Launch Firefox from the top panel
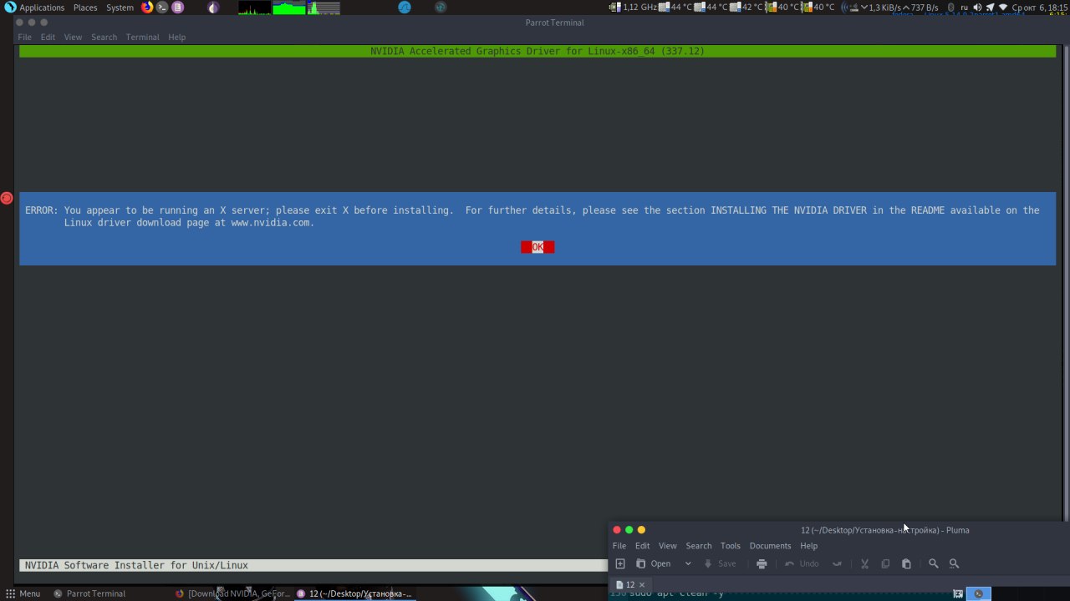This screenshot has height=601, width=1070. (x=147, y=8)
